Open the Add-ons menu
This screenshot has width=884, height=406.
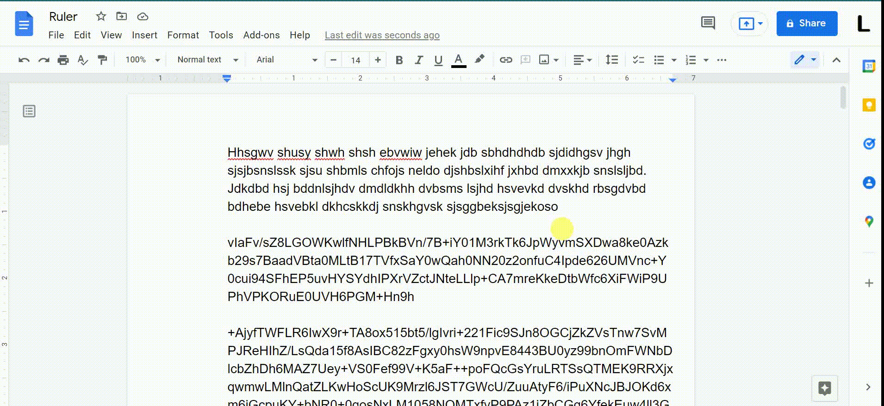point(261,35)
